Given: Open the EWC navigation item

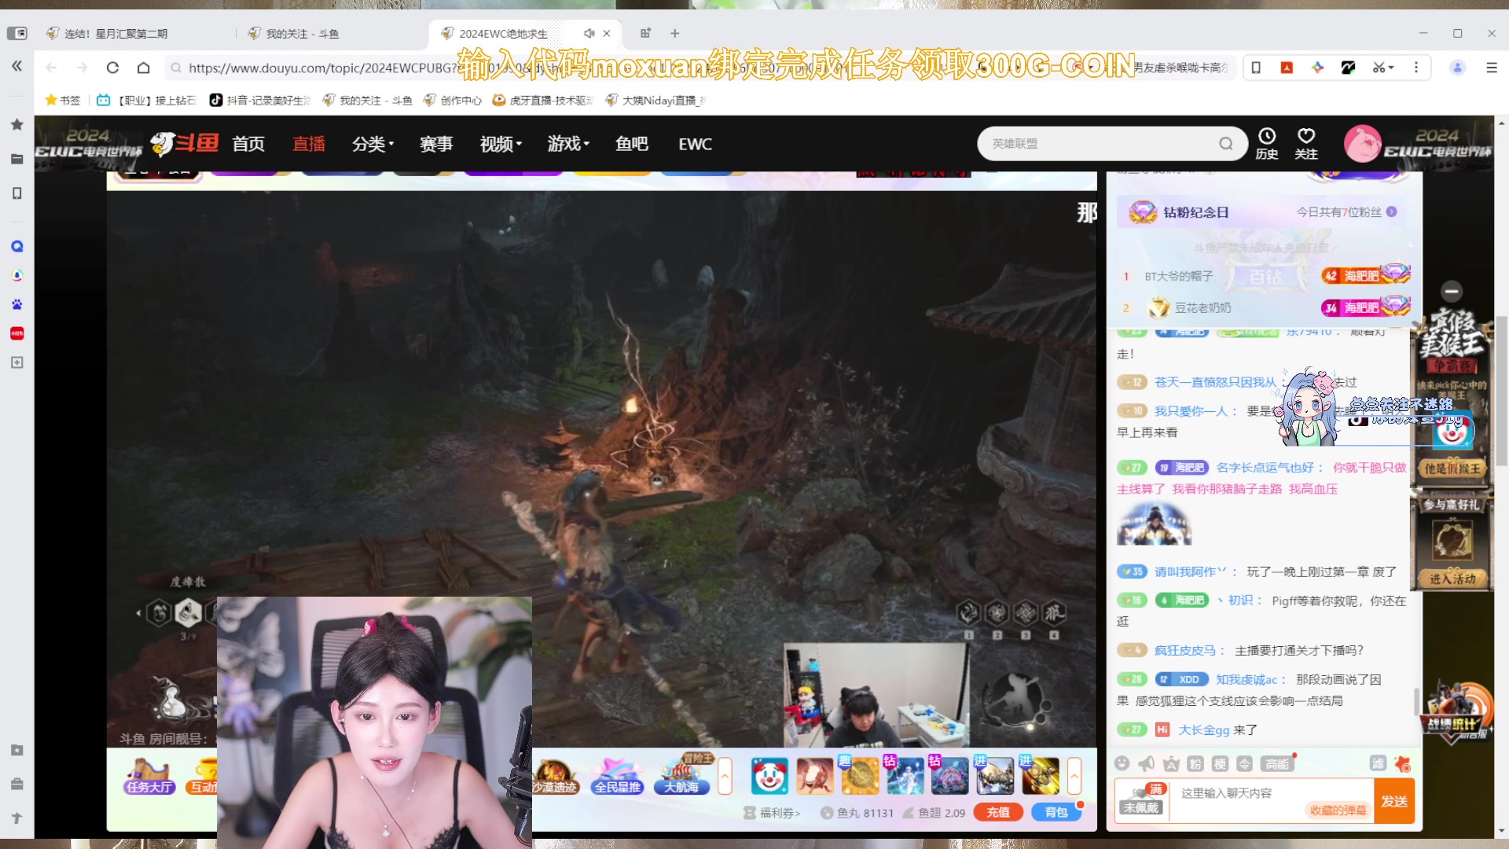Looking at the screenshot, I should 696,144.
